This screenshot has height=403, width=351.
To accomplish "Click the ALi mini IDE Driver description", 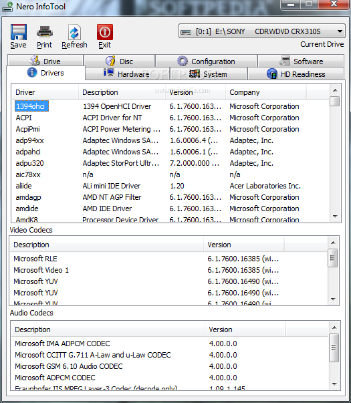I will [x=112, y=186].
